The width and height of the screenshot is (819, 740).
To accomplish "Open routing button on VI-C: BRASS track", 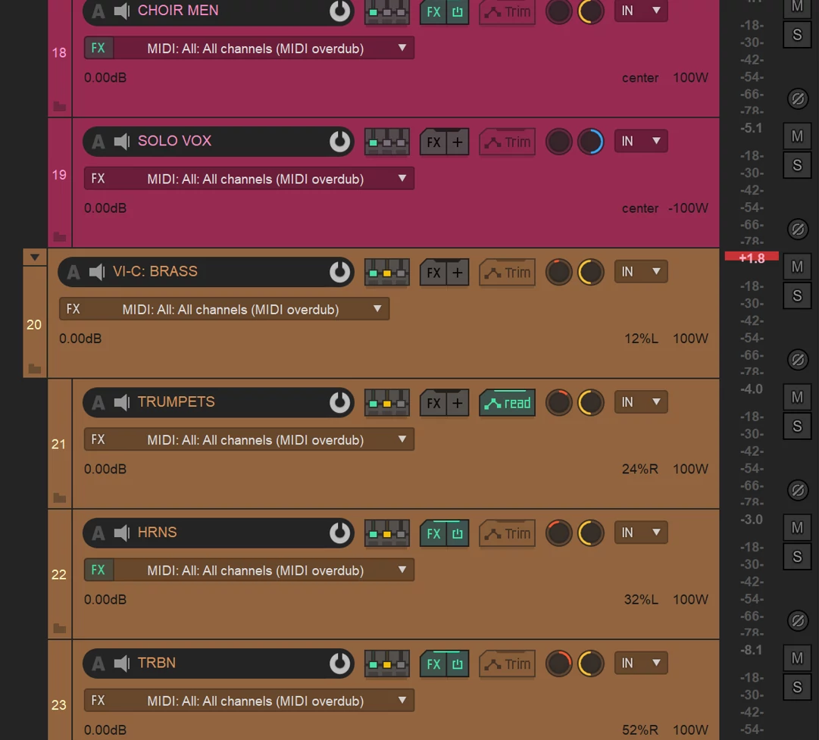I will [x=386, y=272].
